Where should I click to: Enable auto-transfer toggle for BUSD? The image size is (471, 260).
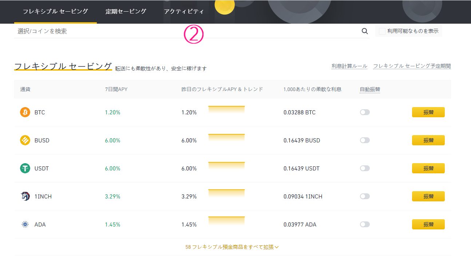[365, 140]
